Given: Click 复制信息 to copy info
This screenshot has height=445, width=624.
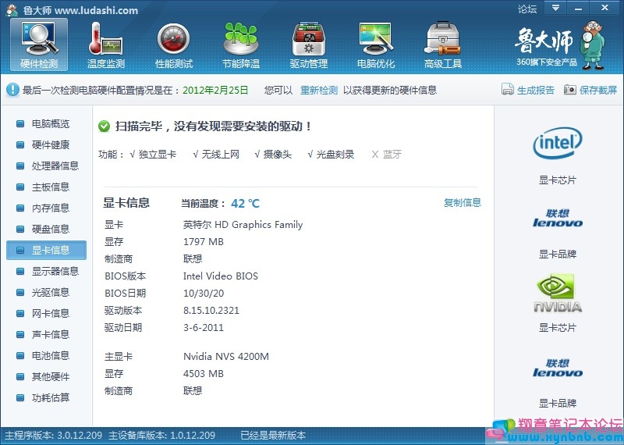Looking at the screenshot, I should point(463,202).
